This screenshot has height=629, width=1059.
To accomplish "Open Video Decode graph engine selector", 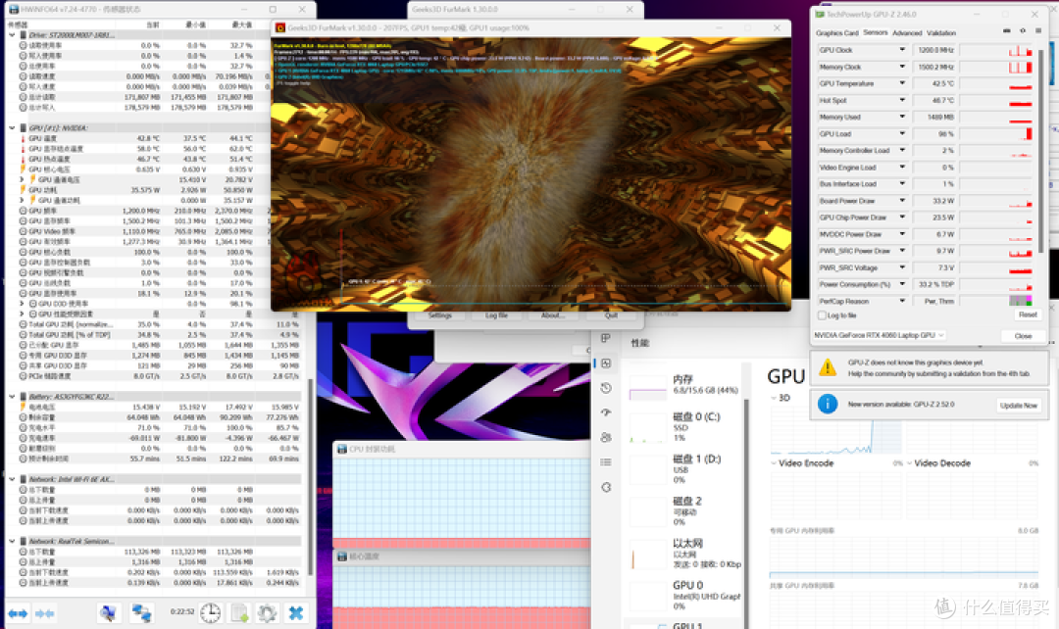I will click(937, 463).
